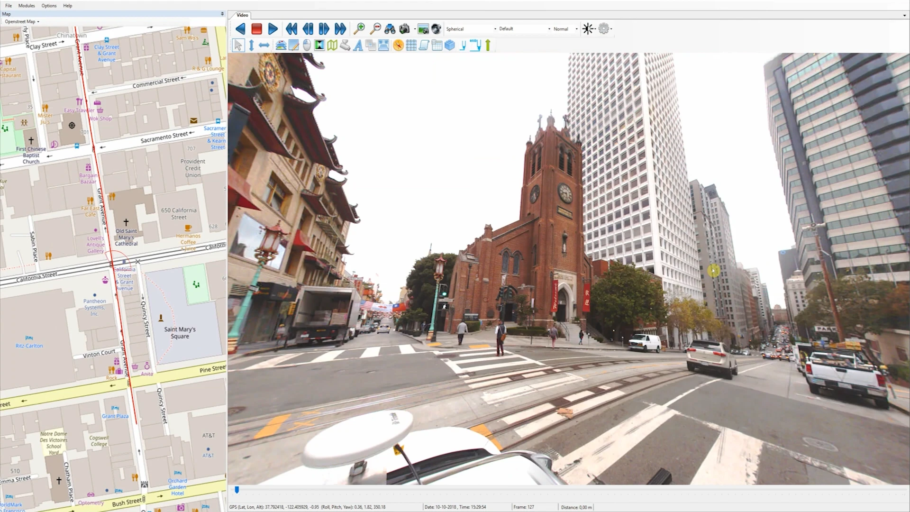The width and height of the screenshot is (910, 512).
Task: Click the table sheet icon
Action: (x=437, y=45)
